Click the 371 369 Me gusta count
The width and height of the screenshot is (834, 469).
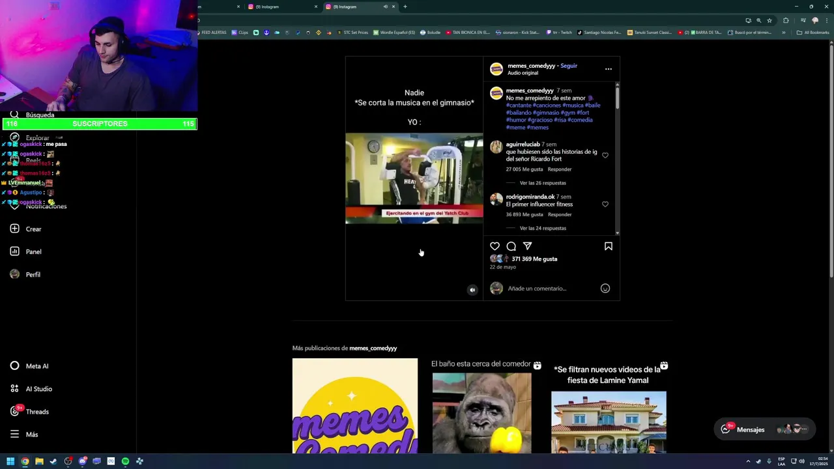pyautogui.click(x=534, y=259)
